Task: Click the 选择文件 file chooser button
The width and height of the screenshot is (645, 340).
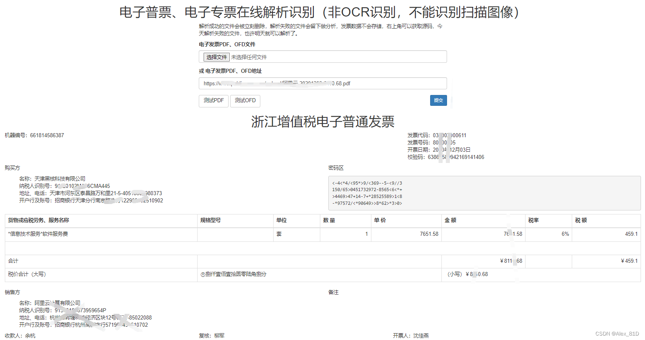Action: coord(216,57)
